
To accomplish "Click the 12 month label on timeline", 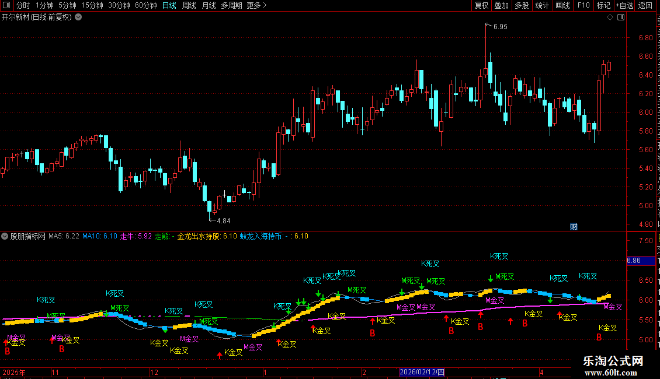I will pos(154,372).
